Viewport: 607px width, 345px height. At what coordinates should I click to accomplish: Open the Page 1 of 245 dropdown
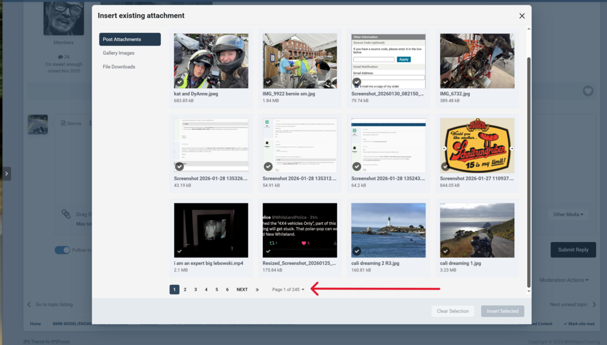coord(288,290)
